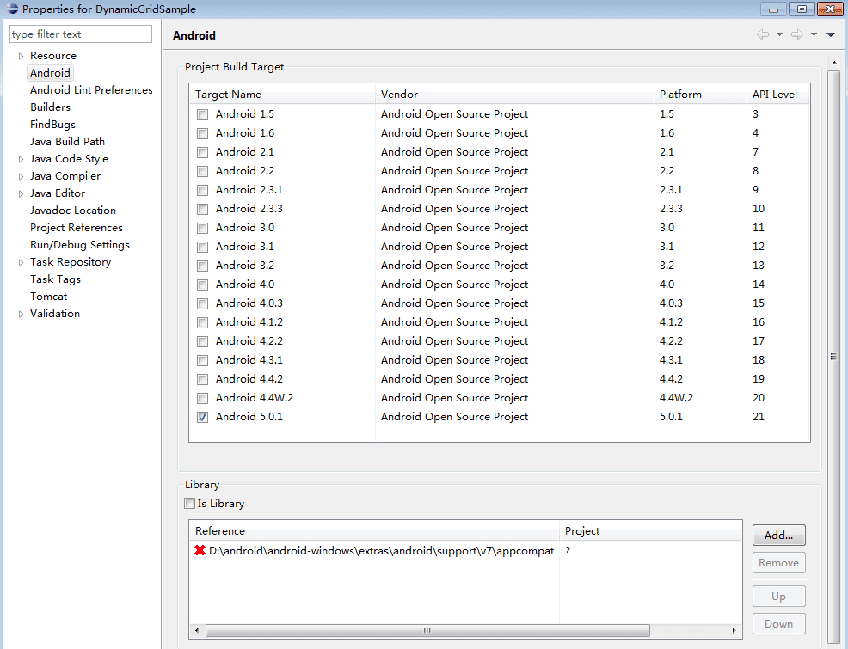Click the back navigation arrow icon
Viewport: 848px width, 649px height.
coord(763,34)
